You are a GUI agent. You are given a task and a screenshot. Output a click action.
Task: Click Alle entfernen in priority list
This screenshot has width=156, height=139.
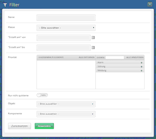pos(86,57)
